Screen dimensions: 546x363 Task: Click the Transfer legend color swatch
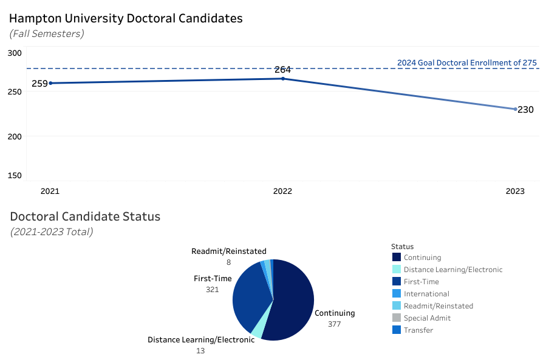point(396,330)
